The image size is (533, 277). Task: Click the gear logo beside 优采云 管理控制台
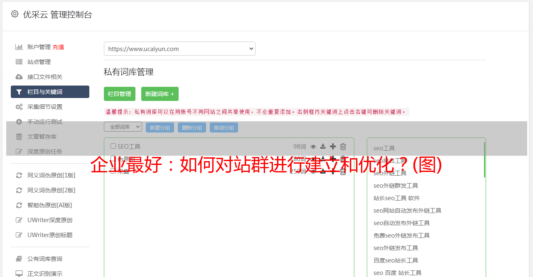tap(15, 14)
